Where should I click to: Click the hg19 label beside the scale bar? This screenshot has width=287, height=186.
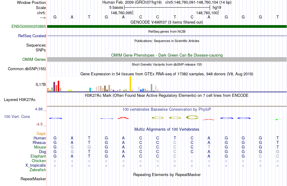(217, 8)
